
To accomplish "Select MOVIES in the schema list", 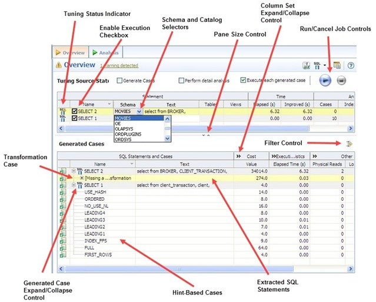I will coord(139,118).
